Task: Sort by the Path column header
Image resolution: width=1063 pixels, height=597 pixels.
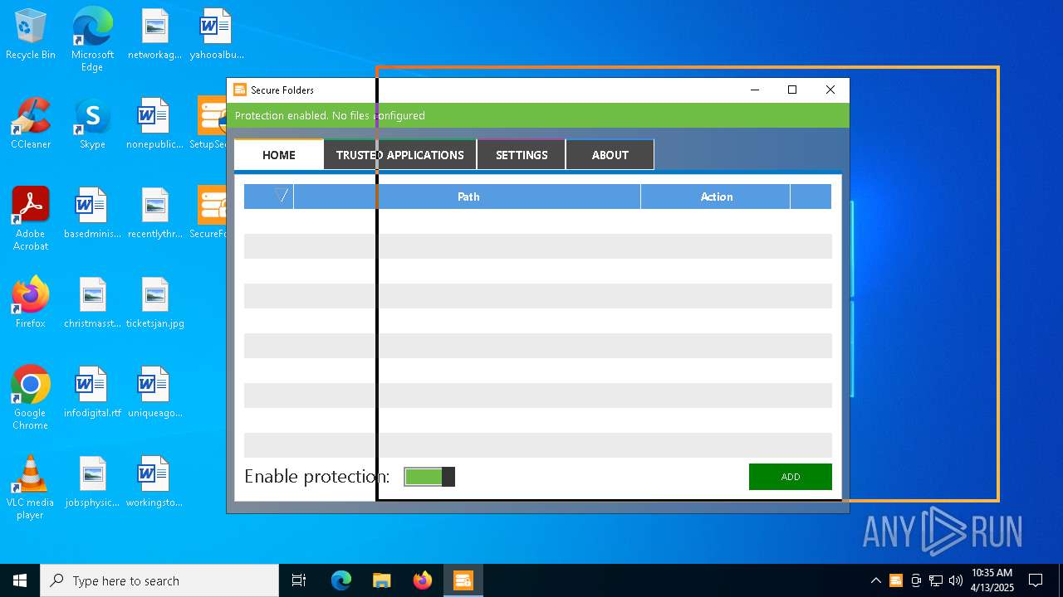Action: pos(468,197)
